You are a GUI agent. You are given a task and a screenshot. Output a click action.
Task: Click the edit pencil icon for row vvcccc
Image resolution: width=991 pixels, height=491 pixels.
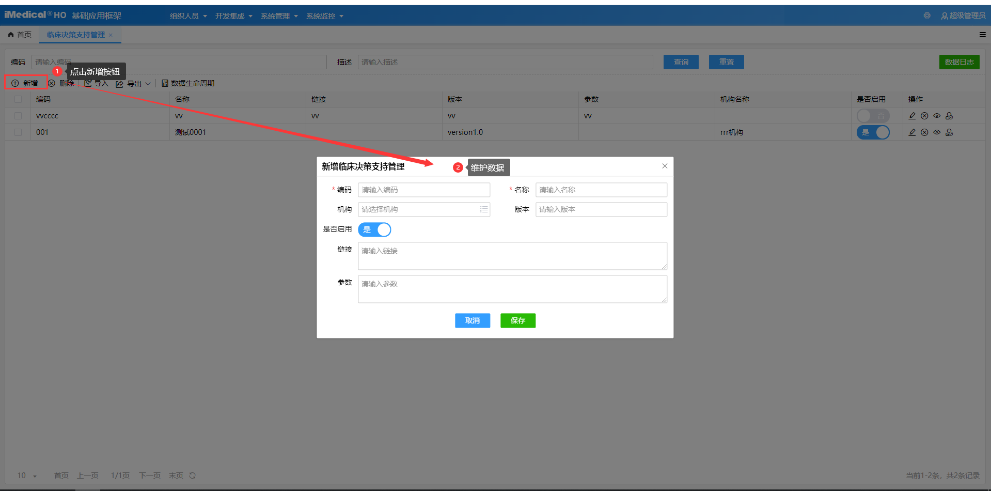pos(912,116)
